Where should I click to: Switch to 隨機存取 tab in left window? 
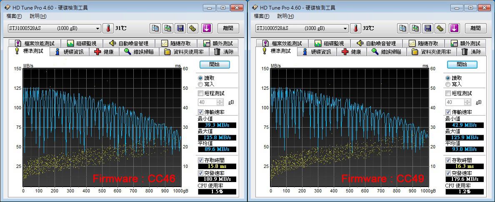[175, 43]
